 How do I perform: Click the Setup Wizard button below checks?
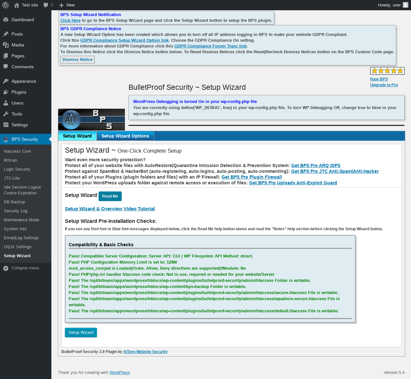(x=81, y=333)
